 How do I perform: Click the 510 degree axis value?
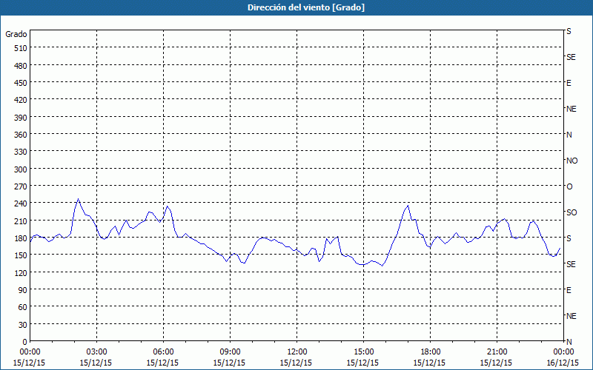point(21,48)
